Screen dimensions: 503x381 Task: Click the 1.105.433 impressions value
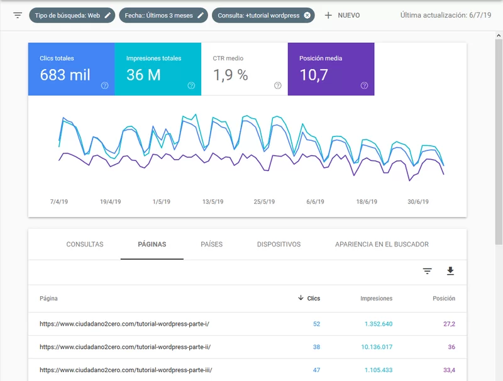(379, 370)
